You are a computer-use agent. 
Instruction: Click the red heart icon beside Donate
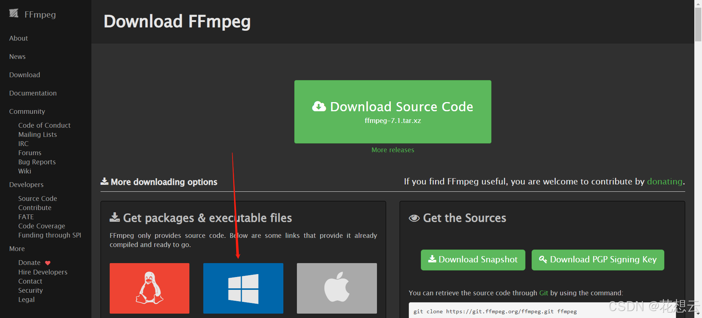tap(48, 263)
